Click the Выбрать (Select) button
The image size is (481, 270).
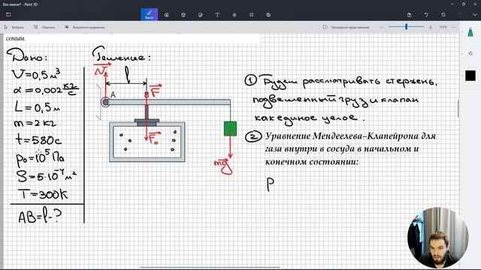pyautogui.click(x=14, y=27)
